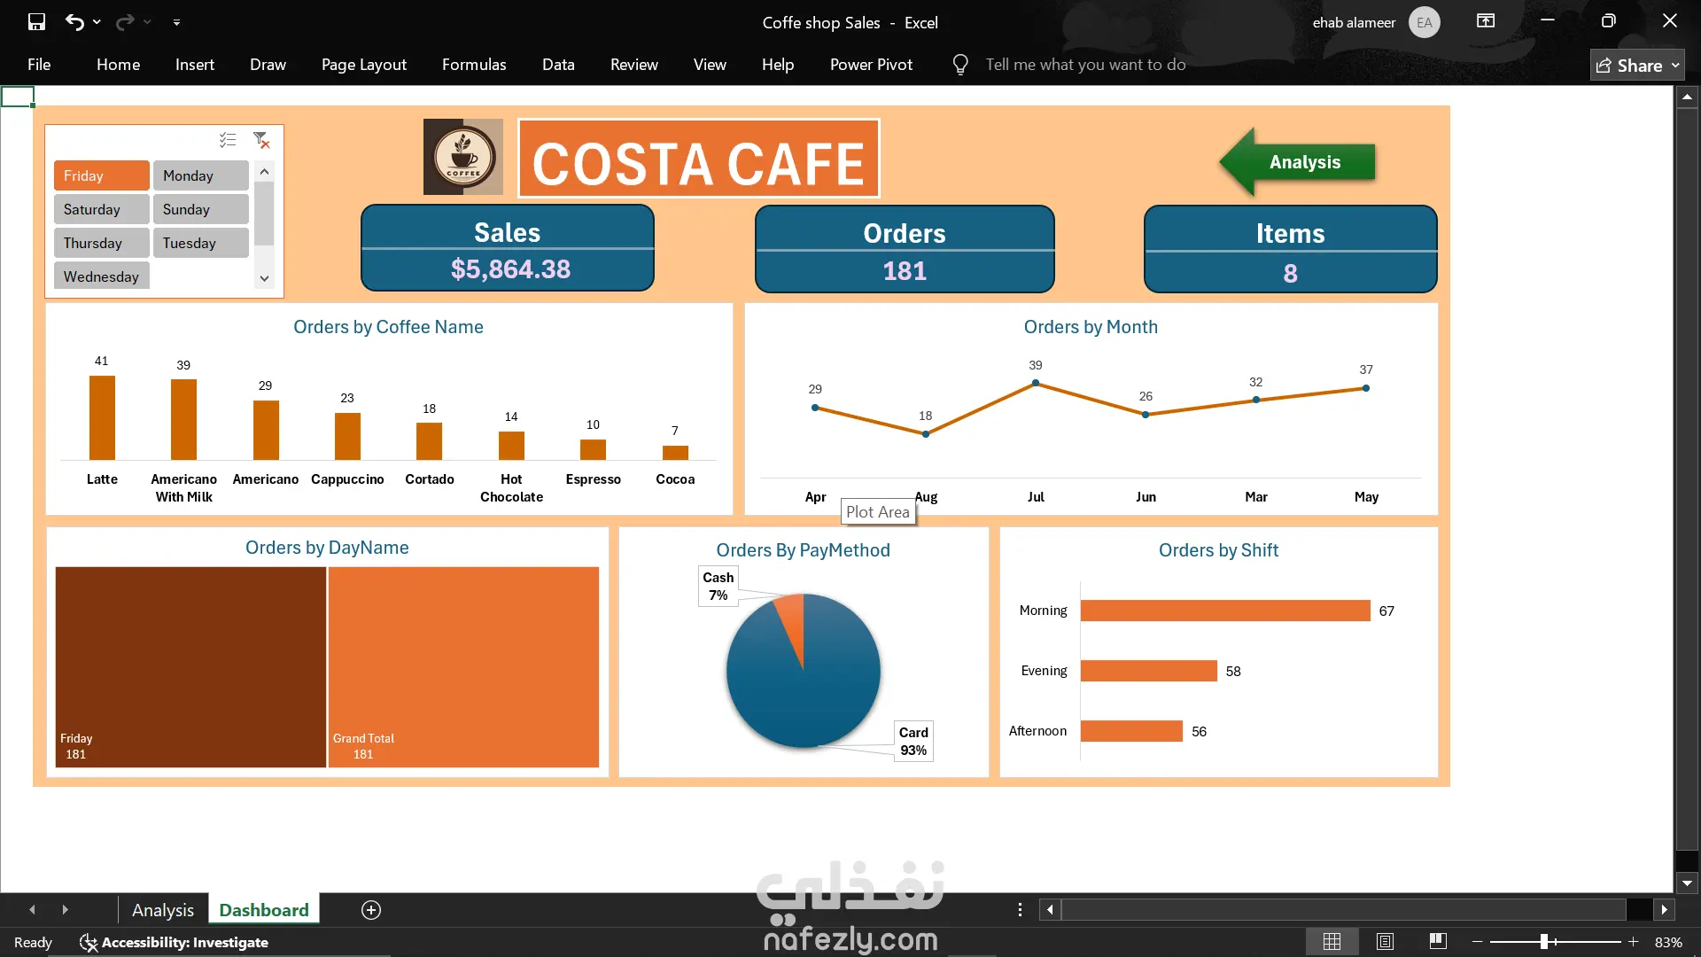Click the Ribbon Display Options icon

pos(1486,21)
